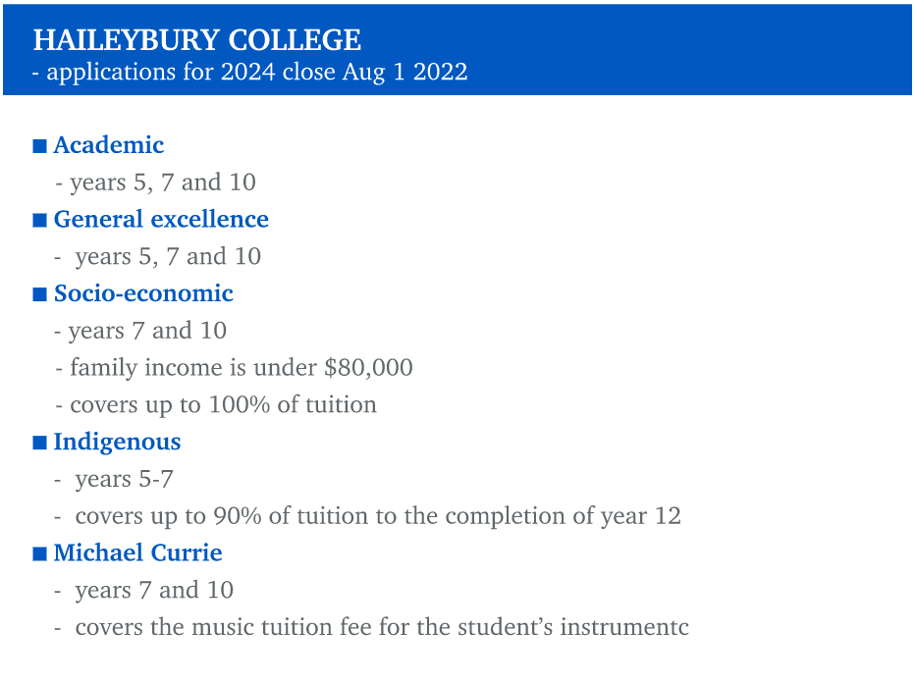Screen dimensions: 916x683
Task: Click the family income under $80,000 line
Action: coord(235,368)
